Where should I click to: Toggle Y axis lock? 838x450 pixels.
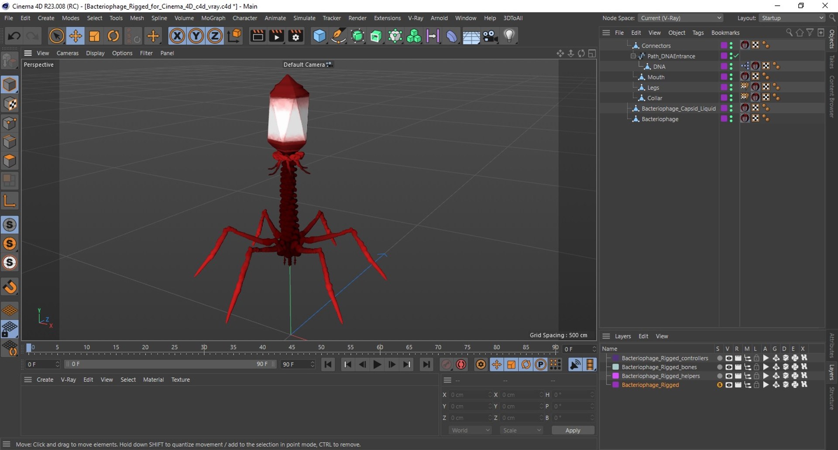[x=196, y=36]
